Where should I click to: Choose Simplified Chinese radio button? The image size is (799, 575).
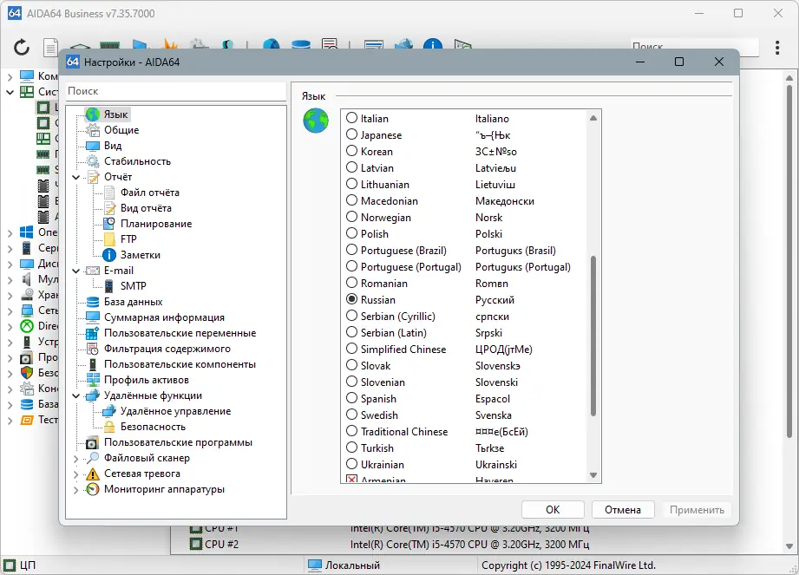[x=351, y=349]
